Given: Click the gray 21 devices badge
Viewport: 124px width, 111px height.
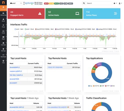Looking at the screenshot, I should (x=65, y=3).
